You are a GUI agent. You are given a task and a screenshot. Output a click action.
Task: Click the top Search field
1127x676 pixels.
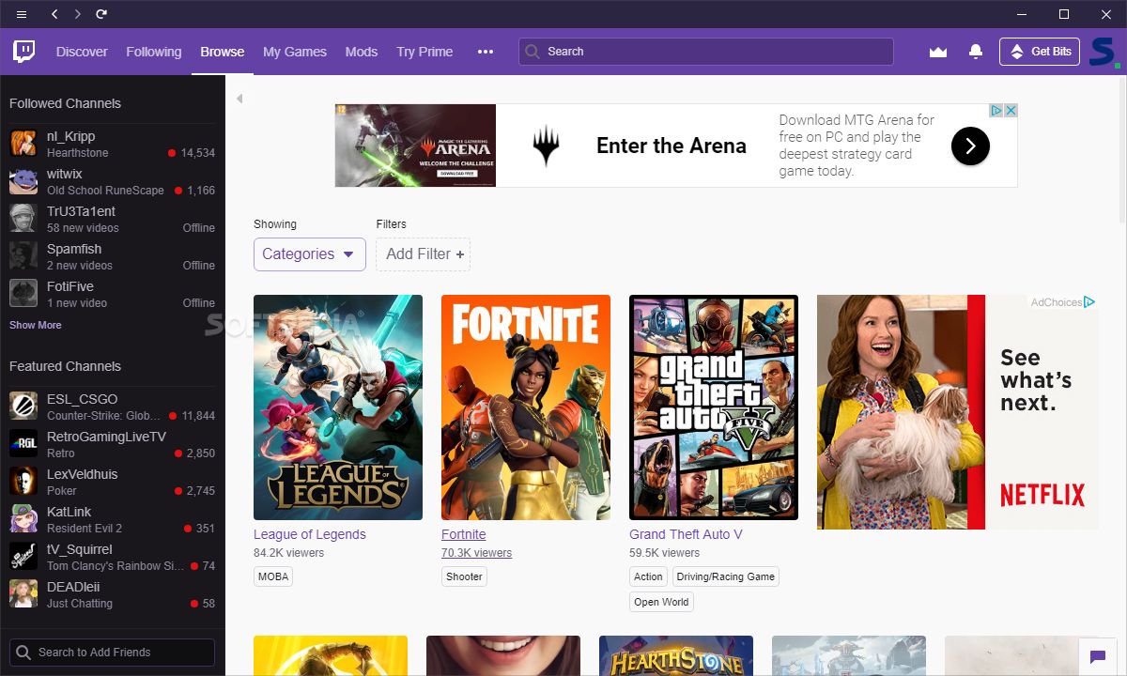[x=705, y=52]
